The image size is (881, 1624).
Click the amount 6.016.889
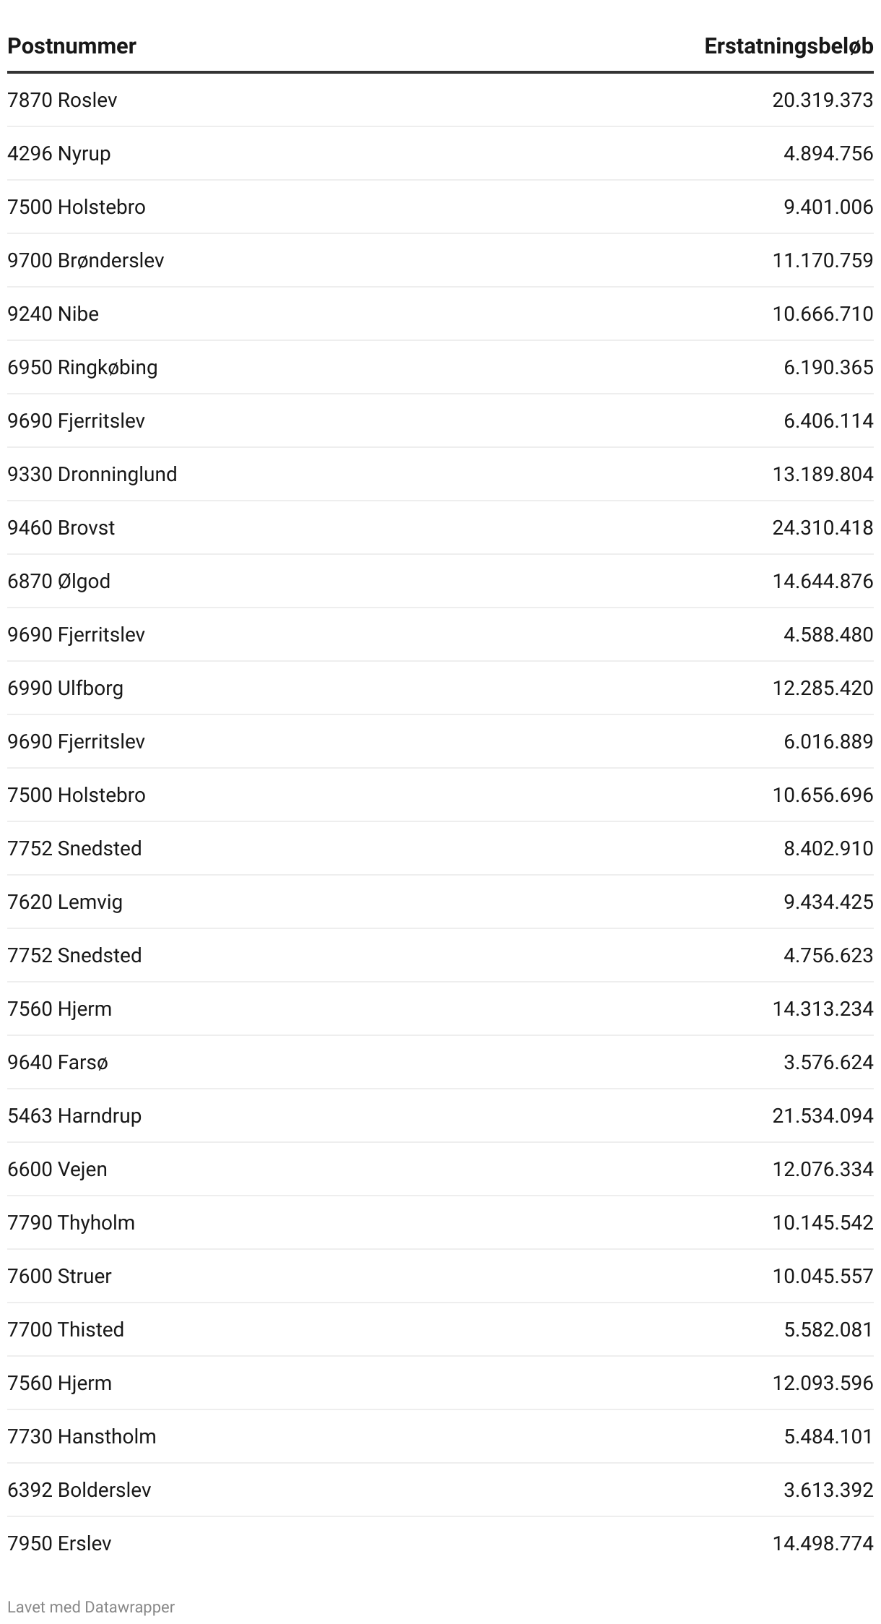[828, 741]
